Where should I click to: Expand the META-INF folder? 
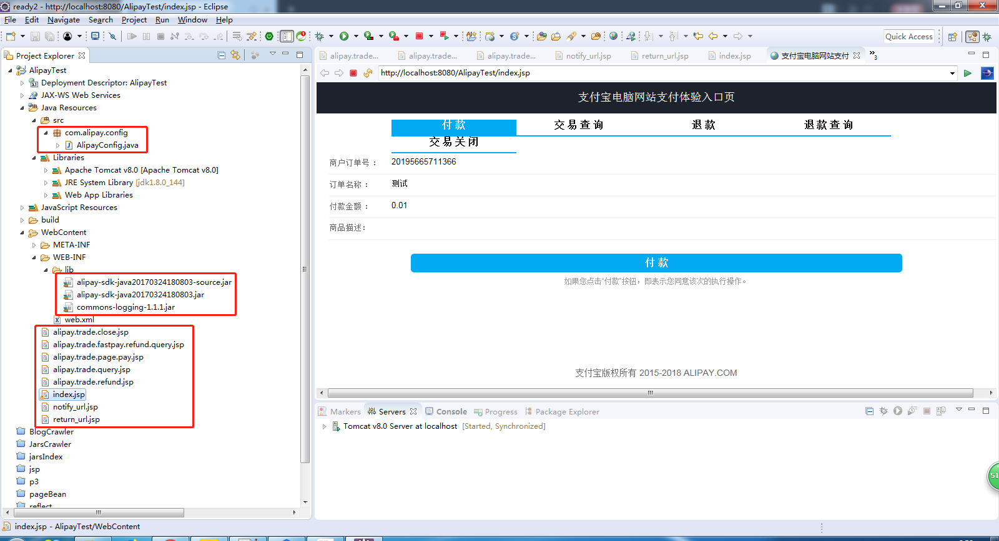[x=34, y=245]
